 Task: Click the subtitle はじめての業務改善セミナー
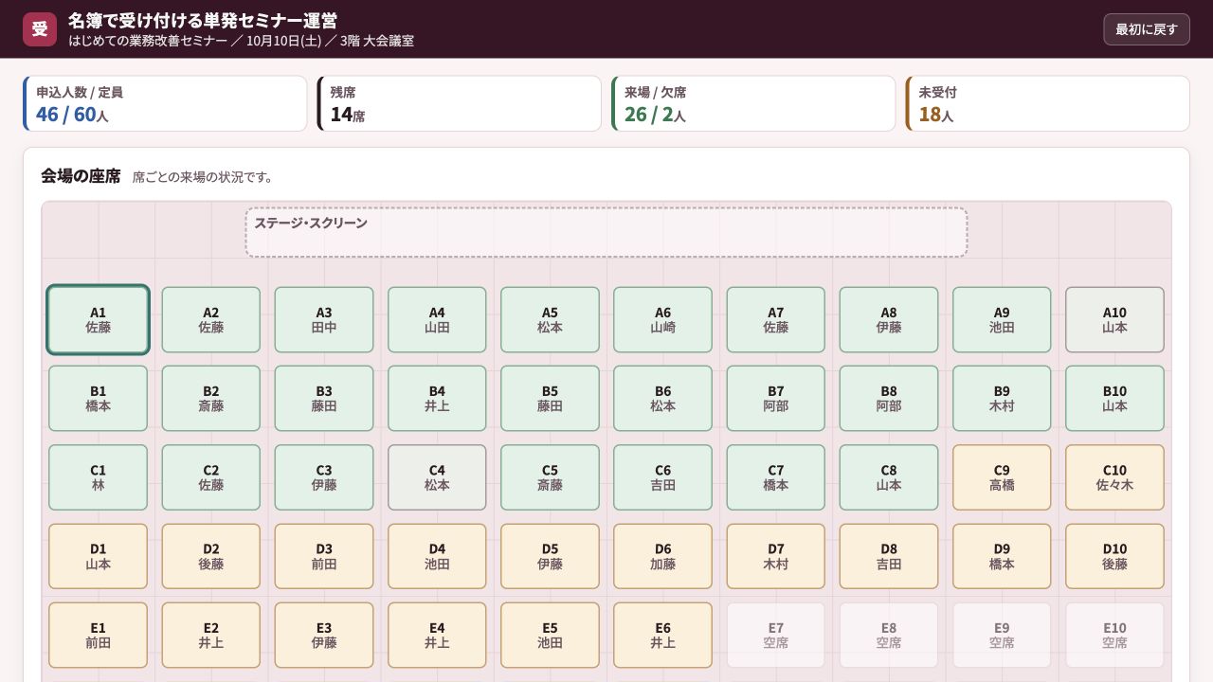coord(148,41)
